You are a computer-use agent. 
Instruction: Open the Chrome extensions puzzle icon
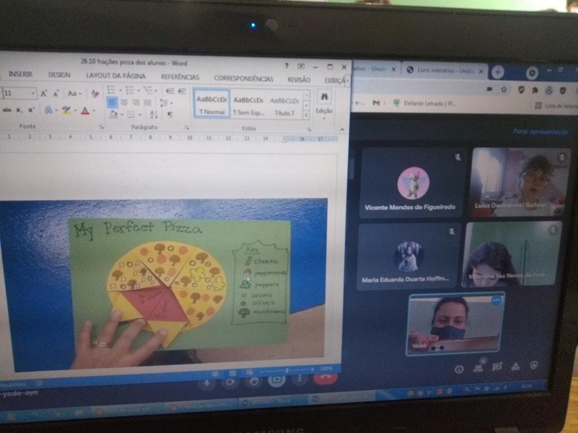[535, 90]
